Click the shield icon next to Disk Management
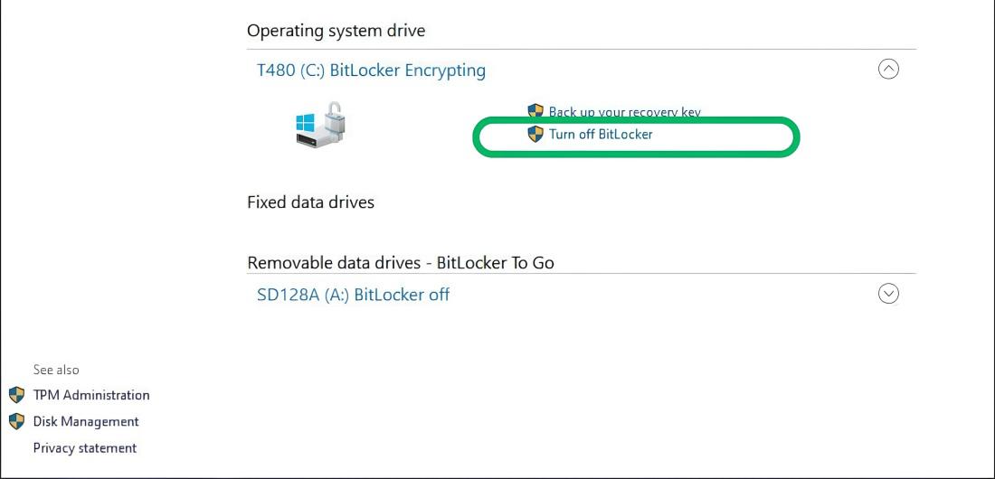Image resolution: width=995 pixels, height=479 pixels. pyautogui.click(x=16, y=421)
